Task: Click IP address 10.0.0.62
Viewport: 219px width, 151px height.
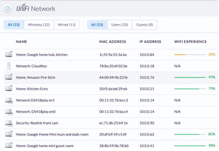Action: 147,135
